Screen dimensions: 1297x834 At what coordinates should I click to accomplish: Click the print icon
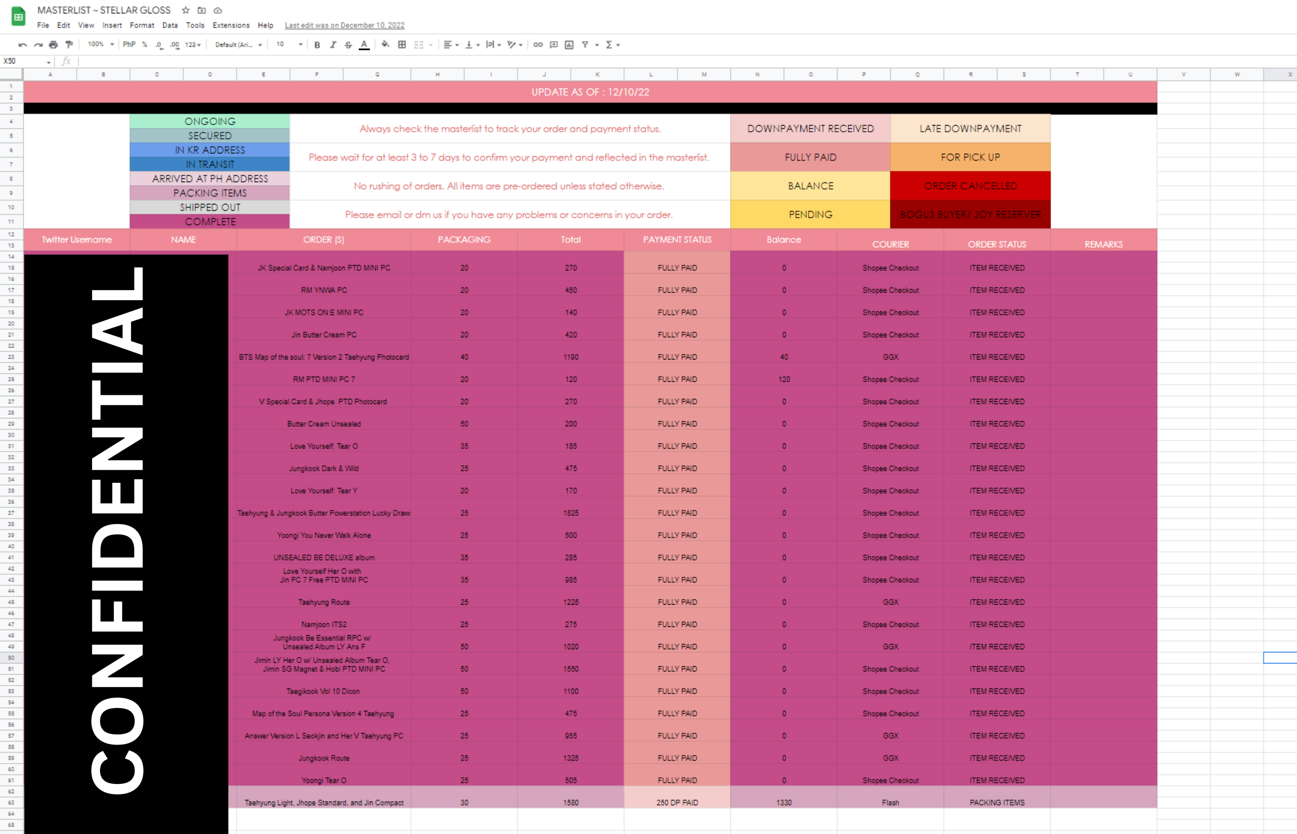53,44
